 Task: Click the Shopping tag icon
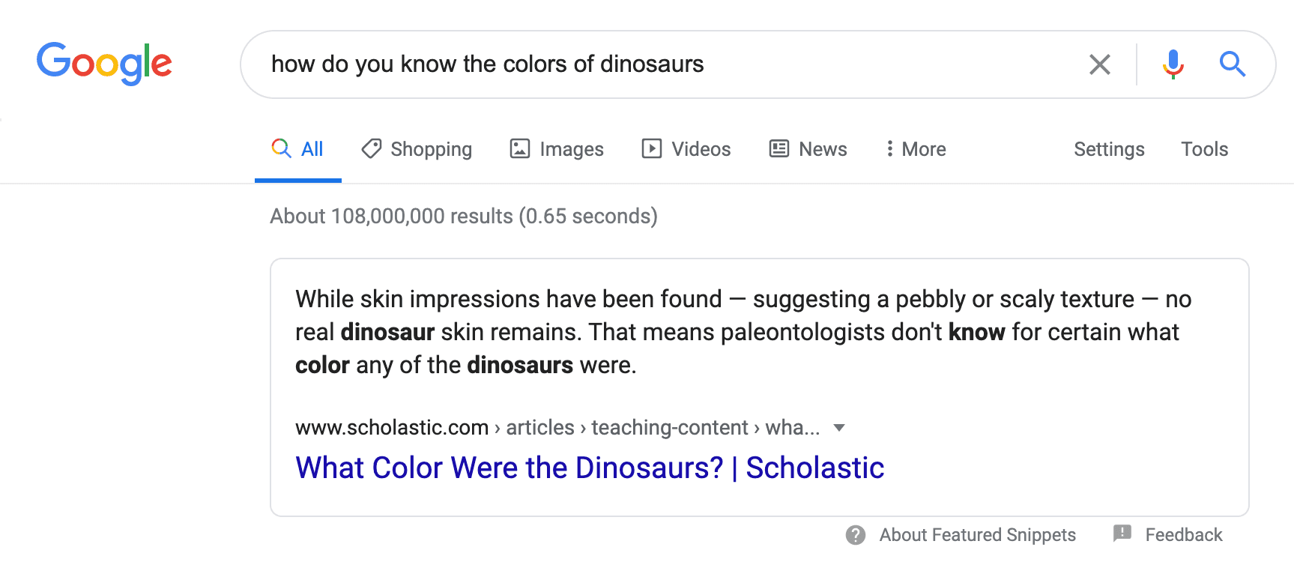pyautogui.click(x=371, y=148)
